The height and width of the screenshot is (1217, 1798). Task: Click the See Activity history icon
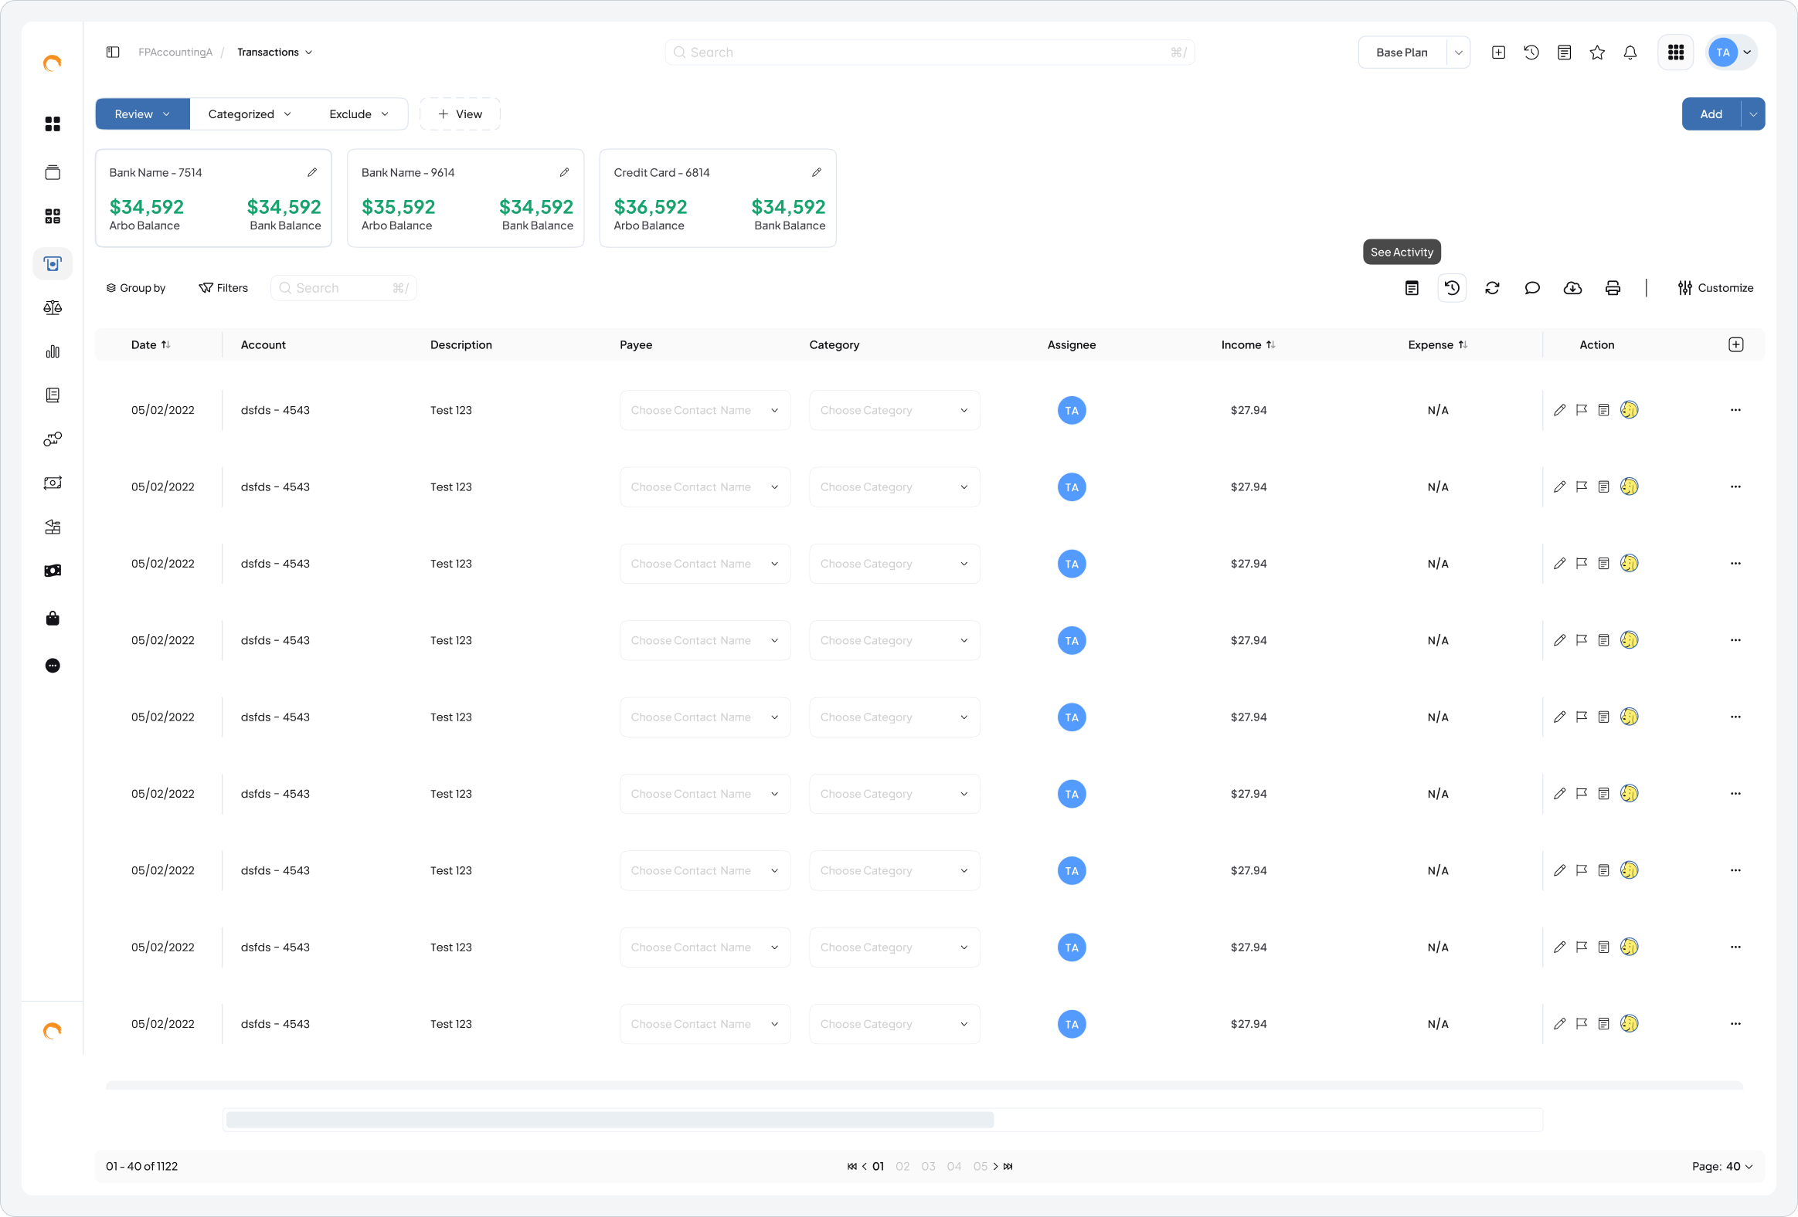pos(1452,287)
